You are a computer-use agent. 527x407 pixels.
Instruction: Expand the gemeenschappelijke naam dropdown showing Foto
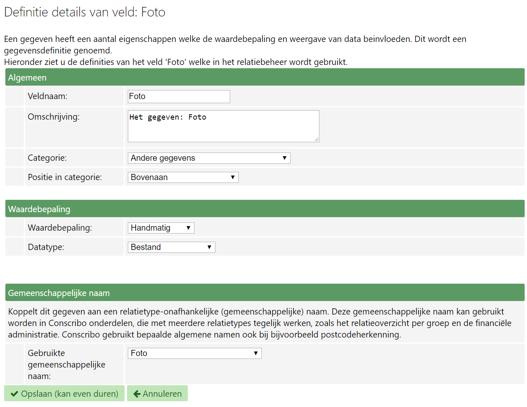click(x=194, y=353)
